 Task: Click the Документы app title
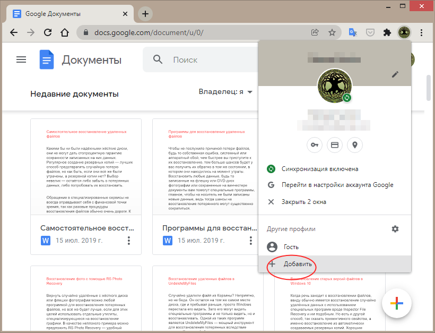point(92,59)
